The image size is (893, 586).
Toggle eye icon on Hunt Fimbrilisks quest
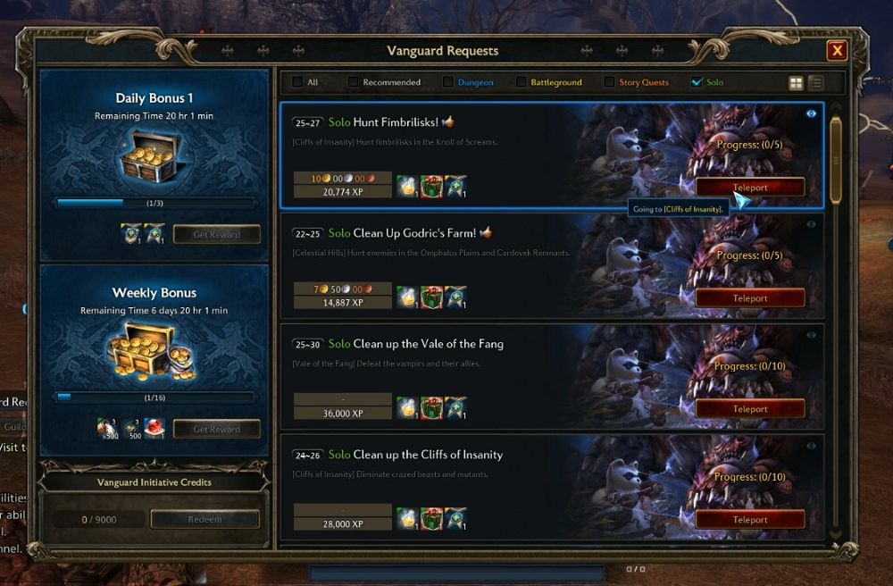[x=811, y=114]
